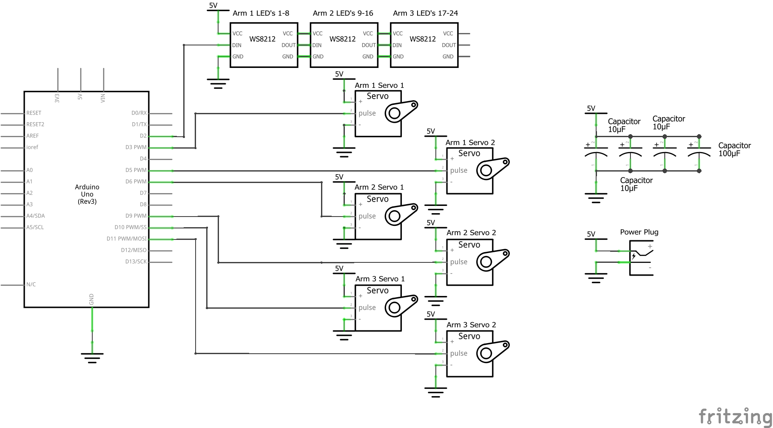Select the Arm 2 LED's 9-16 WS8212 chip
This screenshot has height=428, width=773.
pyautogui.click(x=344, y=45)
